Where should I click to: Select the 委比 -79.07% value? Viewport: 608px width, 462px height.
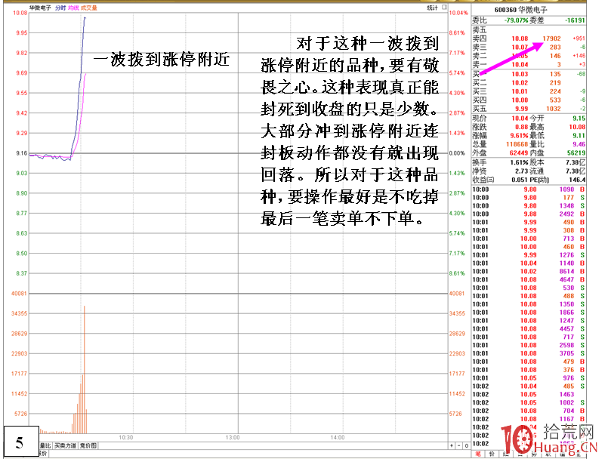(x=517, y=20)
